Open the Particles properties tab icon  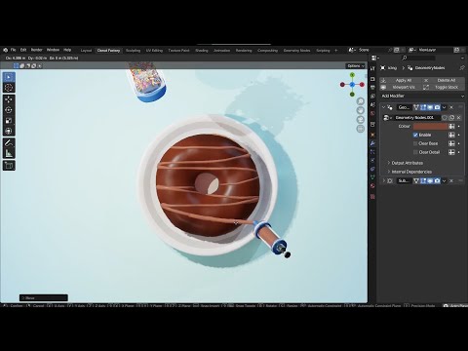coord(372,152)
